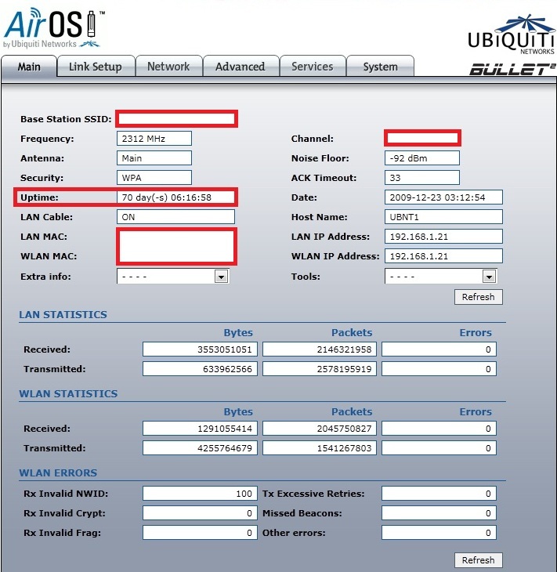557x572 pixels.
Task: Select the LAN IP Address 192.168.1.21 field
Action: pyautogui.click(x=443, y=237)
